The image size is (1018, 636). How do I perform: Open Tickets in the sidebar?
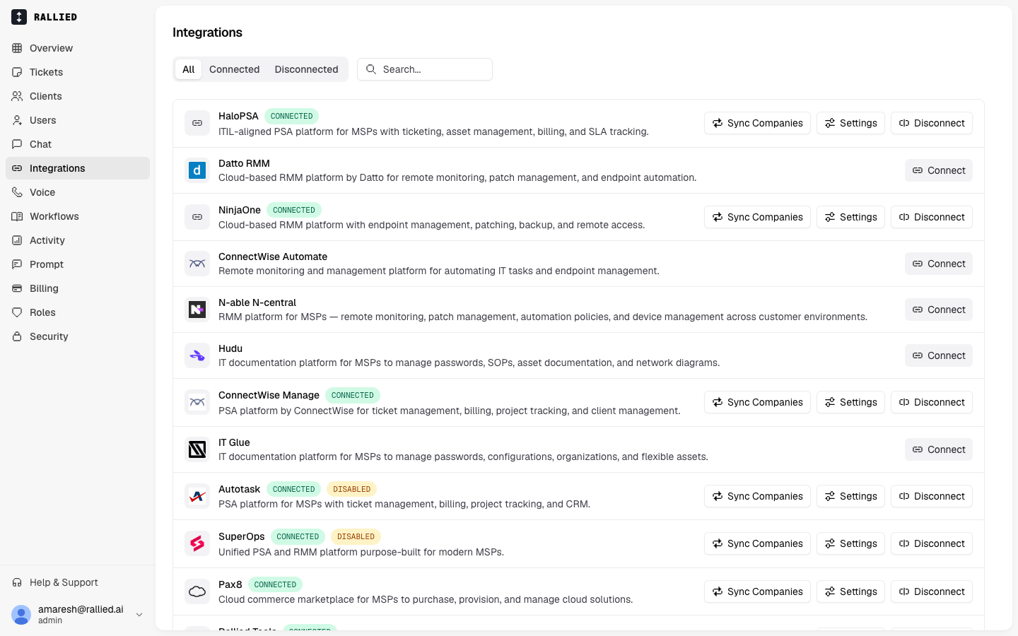(78, 72)
